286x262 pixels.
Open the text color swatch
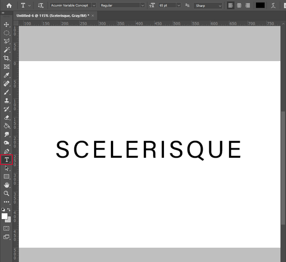click(x=260, y=6)
